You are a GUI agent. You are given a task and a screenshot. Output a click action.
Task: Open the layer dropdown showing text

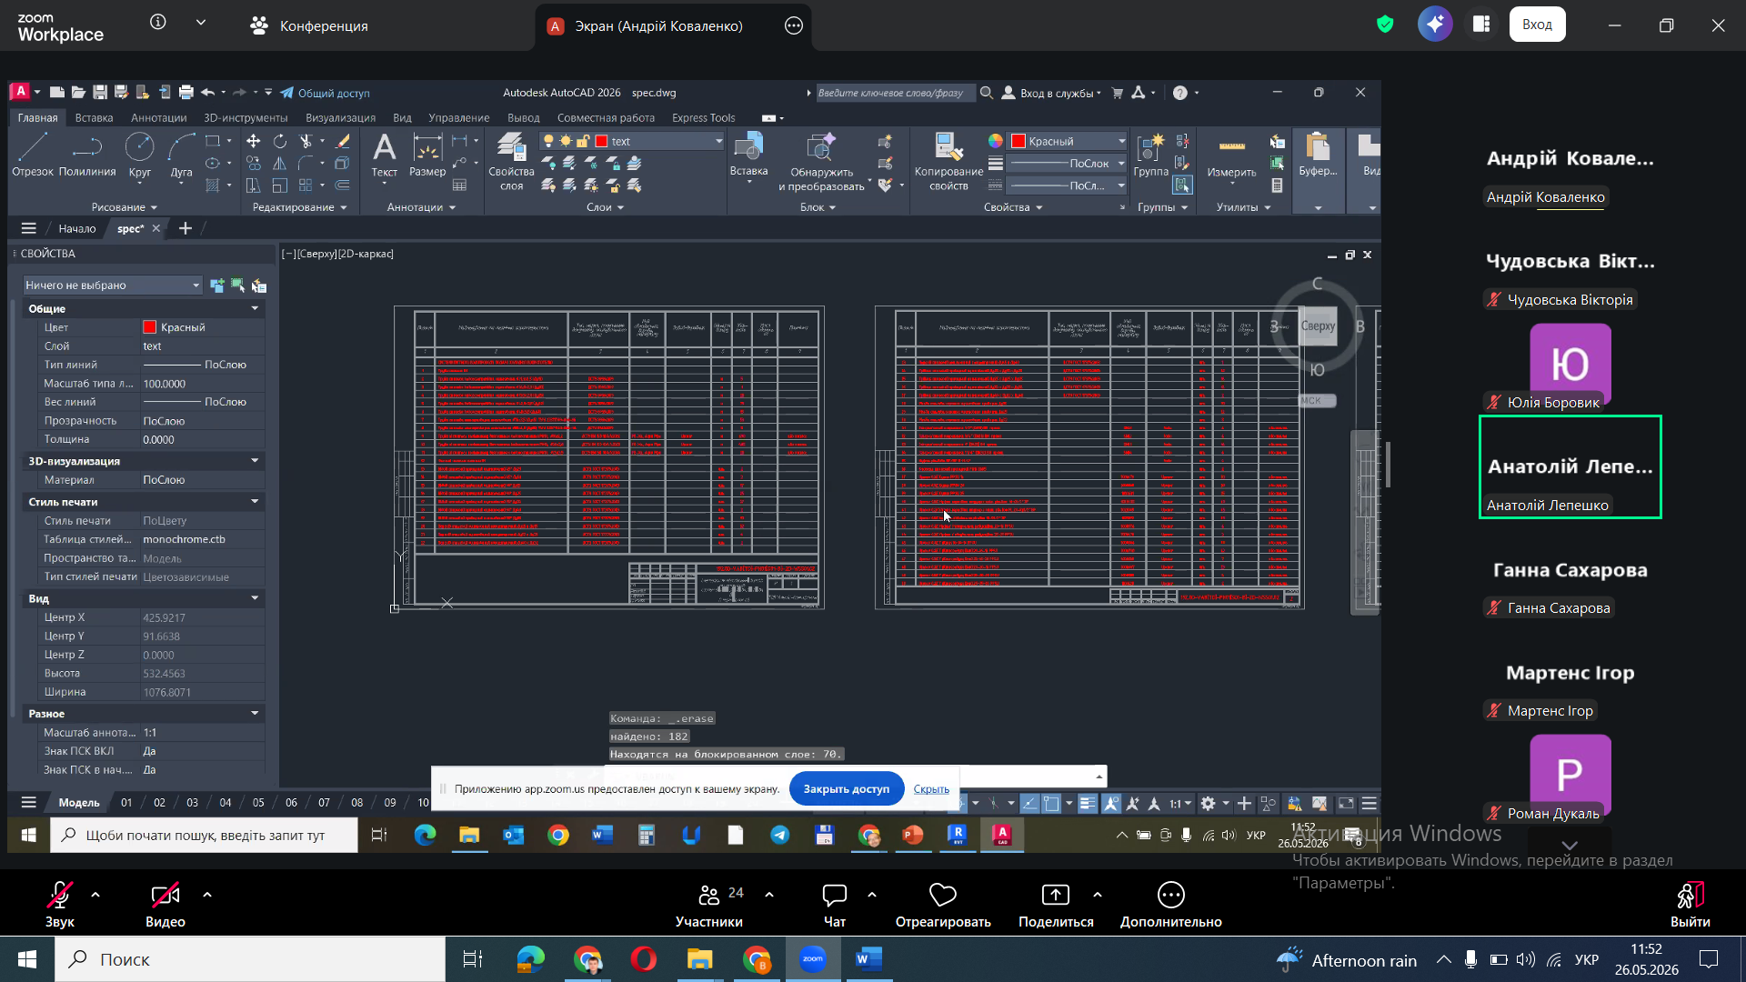(632, 141)
